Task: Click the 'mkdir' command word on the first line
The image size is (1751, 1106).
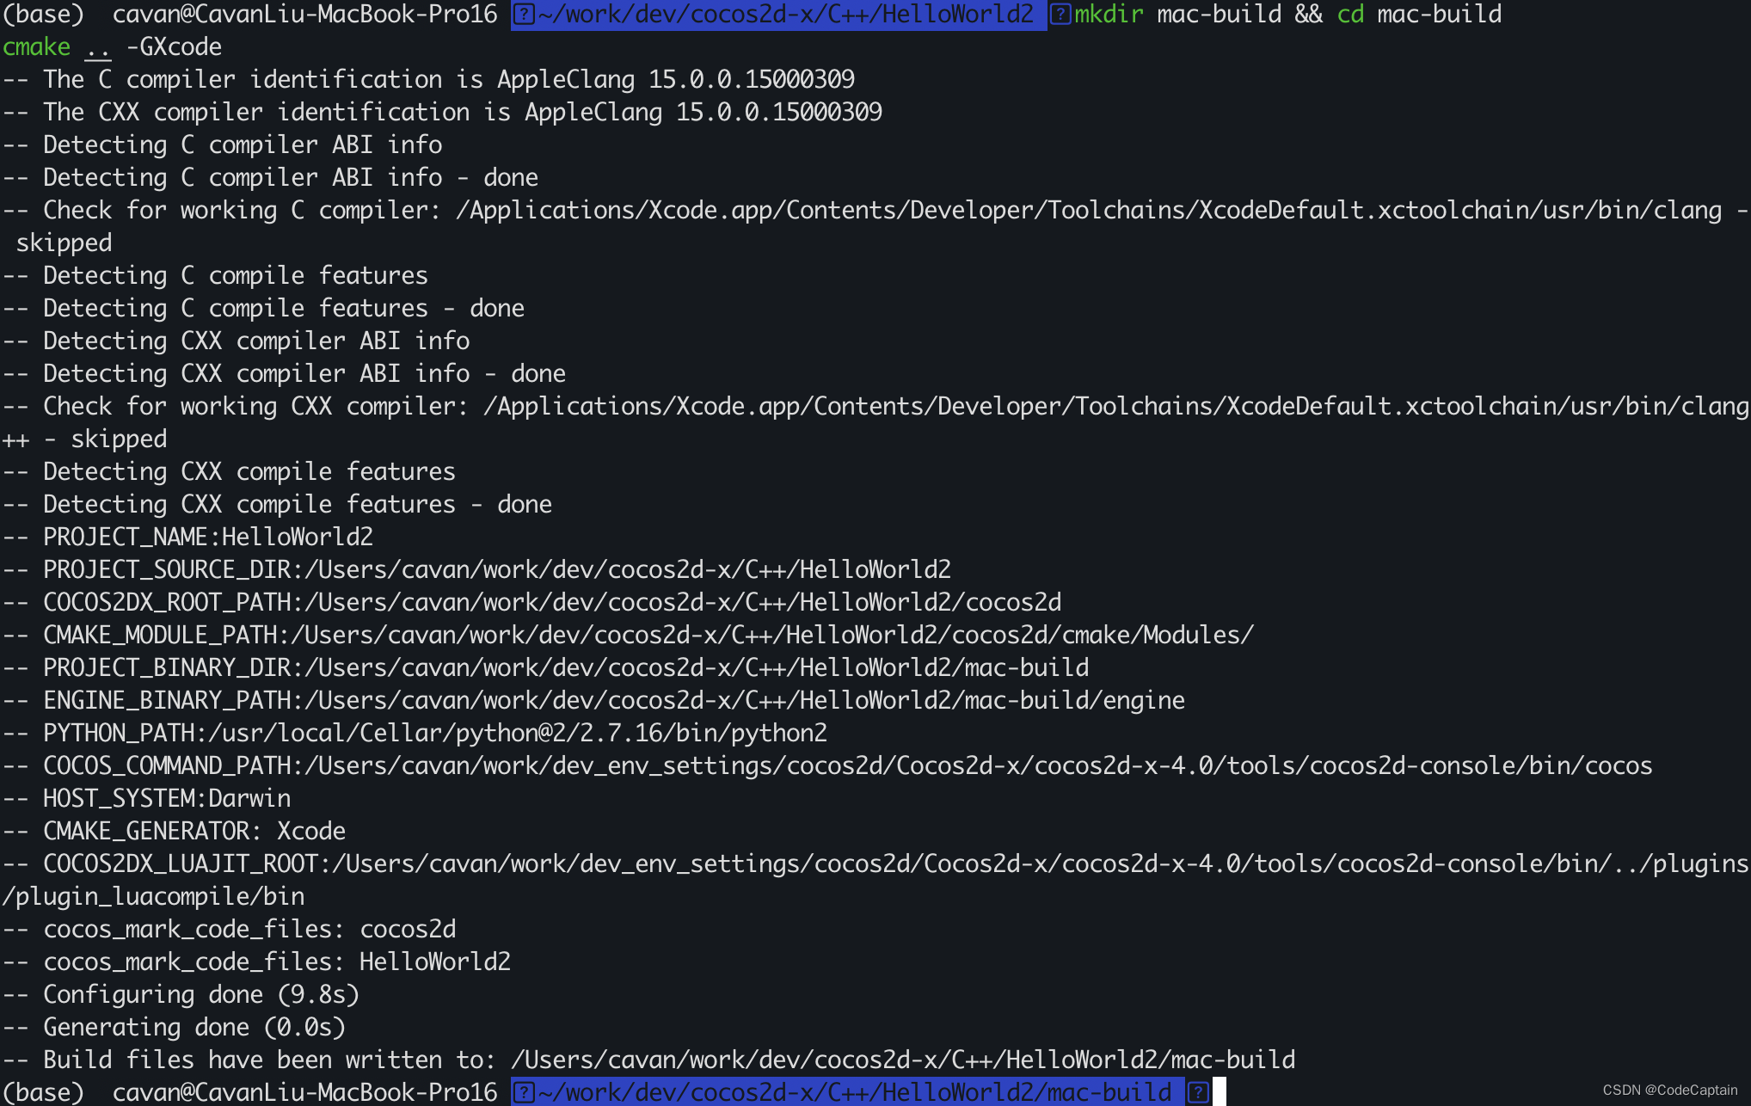Action: (x=1109, y=15)
